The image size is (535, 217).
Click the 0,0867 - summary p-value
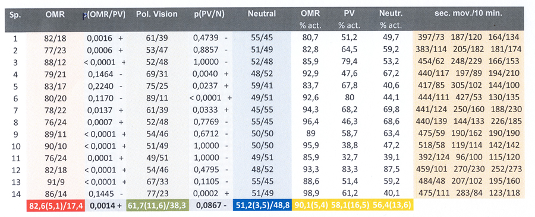210,205
